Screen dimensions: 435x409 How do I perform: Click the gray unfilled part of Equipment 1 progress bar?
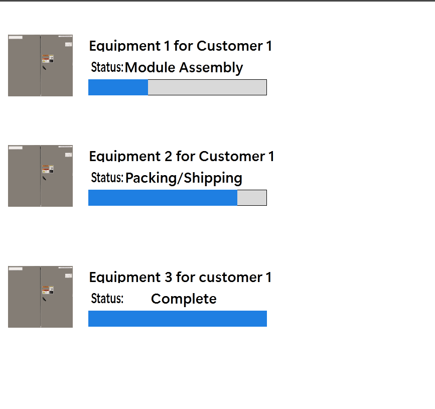[207, 87]
